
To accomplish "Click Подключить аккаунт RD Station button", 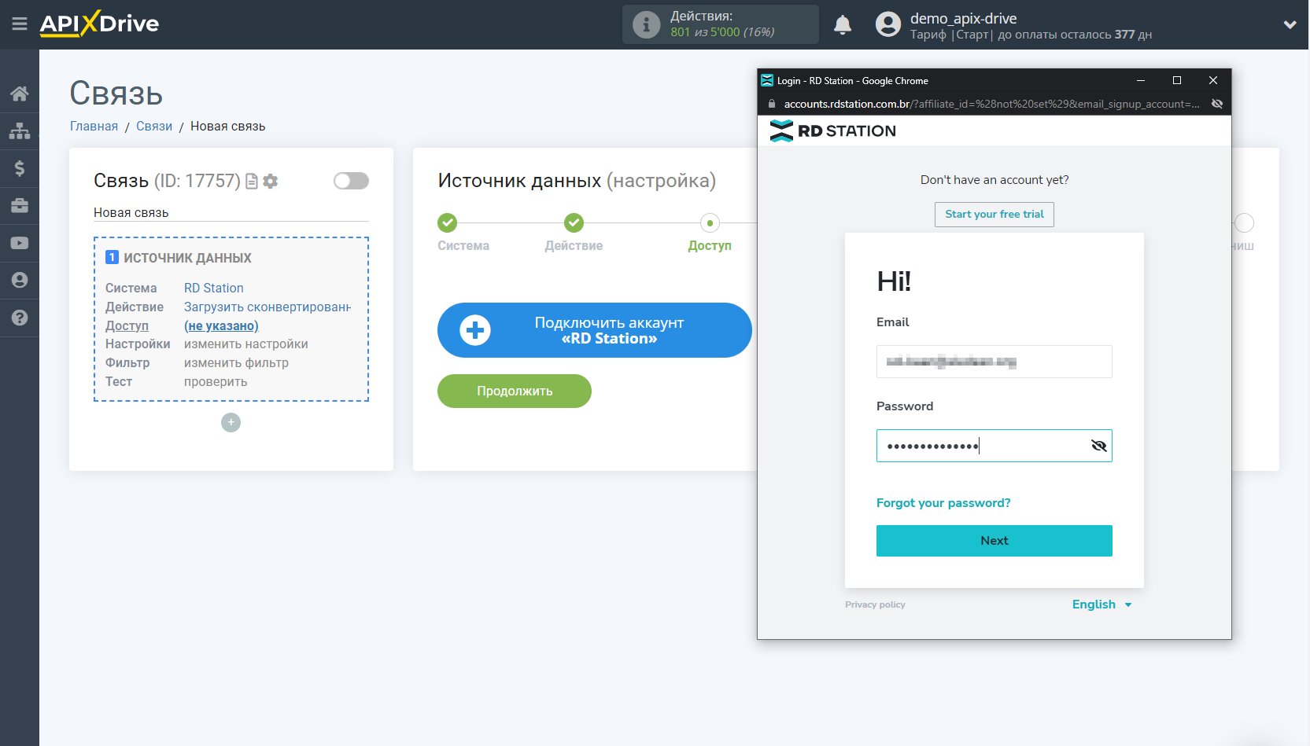I will pyautogui.click(x=595, y=330).
